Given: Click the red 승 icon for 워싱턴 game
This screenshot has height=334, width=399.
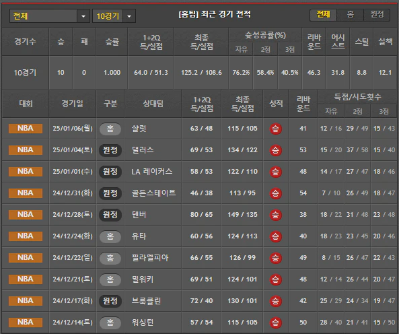Looking at the screenshot, I should pos(276,323).
